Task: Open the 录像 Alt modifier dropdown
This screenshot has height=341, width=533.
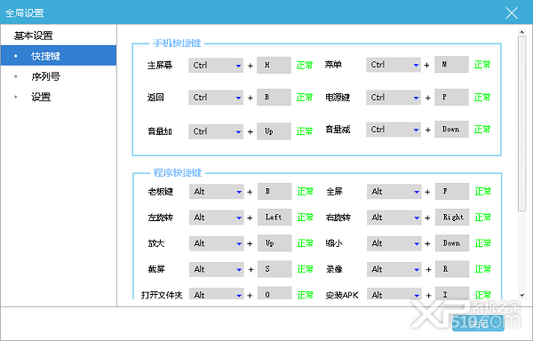Action: pyautogui.click(x=394, y=269)
